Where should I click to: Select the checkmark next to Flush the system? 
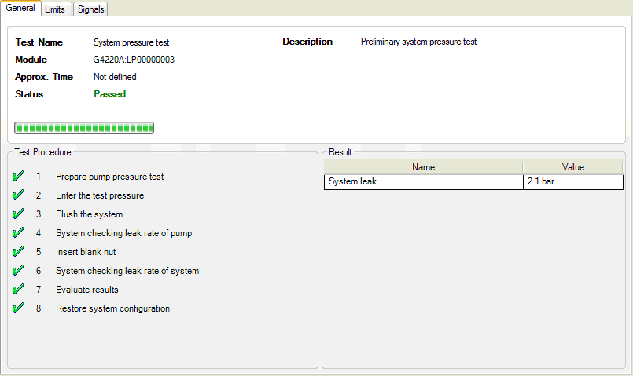[x=19, y=214]
